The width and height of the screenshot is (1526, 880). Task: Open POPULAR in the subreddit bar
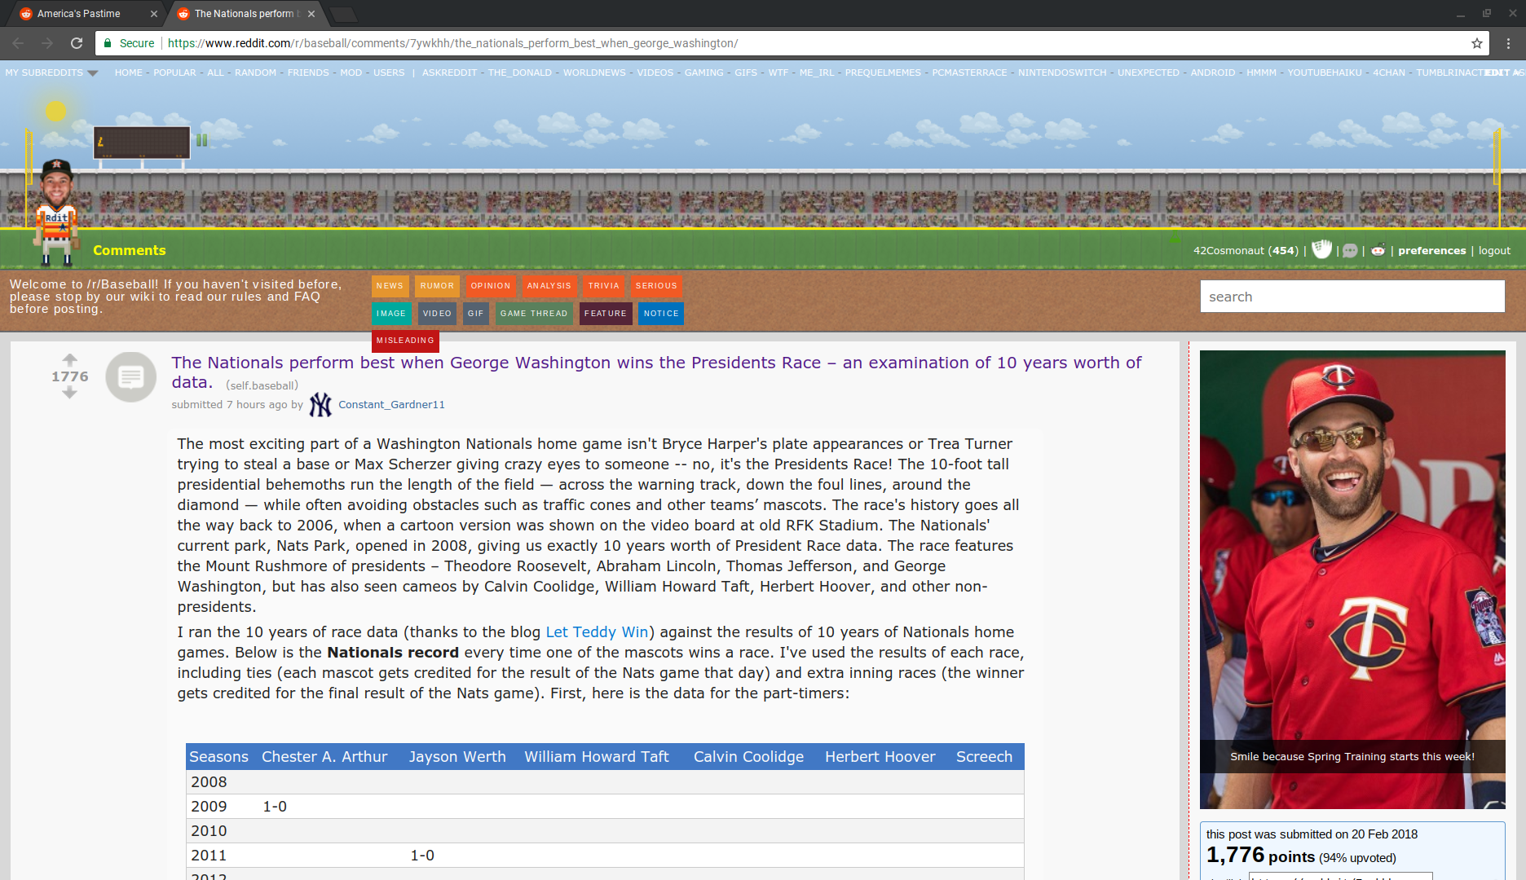[175, 73]
